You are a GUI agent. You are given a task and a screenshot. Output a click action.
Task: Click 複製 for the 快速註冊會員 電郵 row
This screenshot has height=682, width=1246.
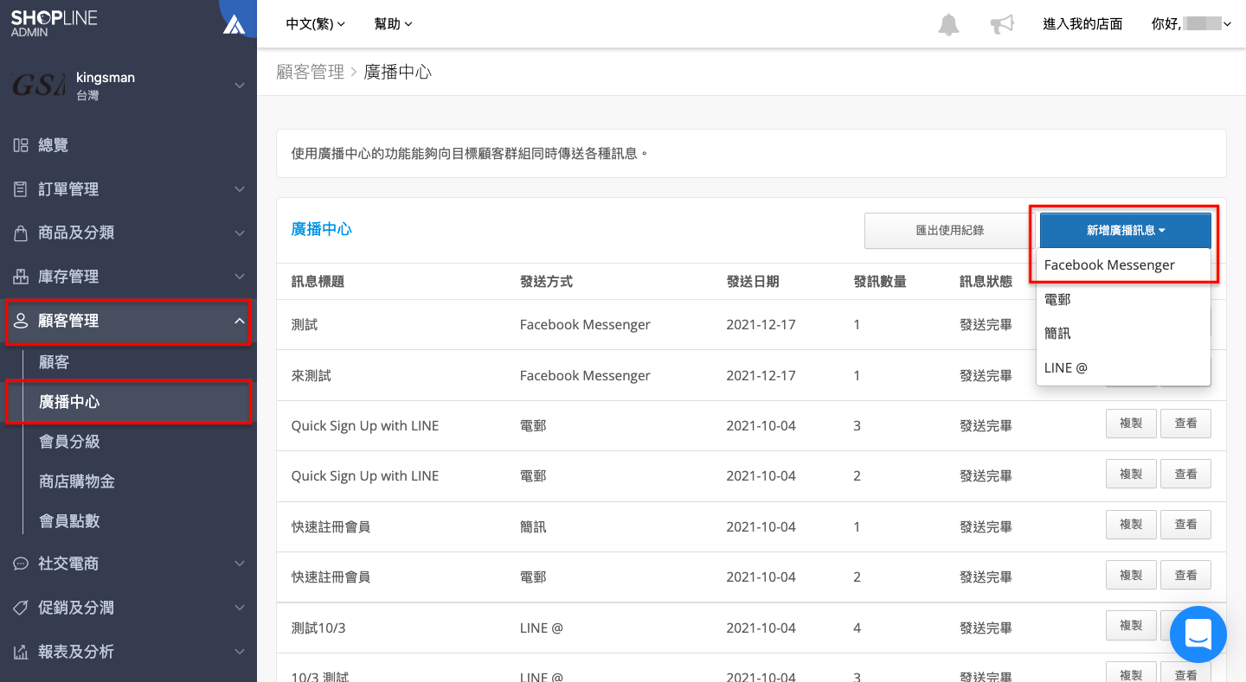click(1131, 575)
